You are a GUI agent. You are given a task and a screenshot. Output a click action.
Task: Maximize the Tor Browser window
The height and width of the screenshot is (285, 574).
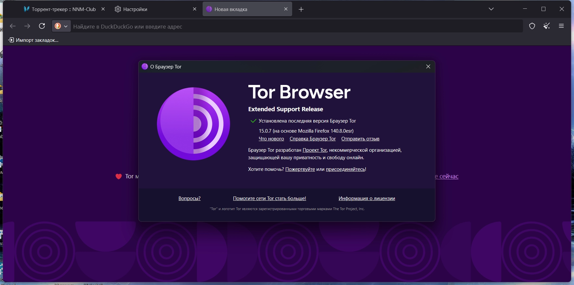(x=543, y=9)
